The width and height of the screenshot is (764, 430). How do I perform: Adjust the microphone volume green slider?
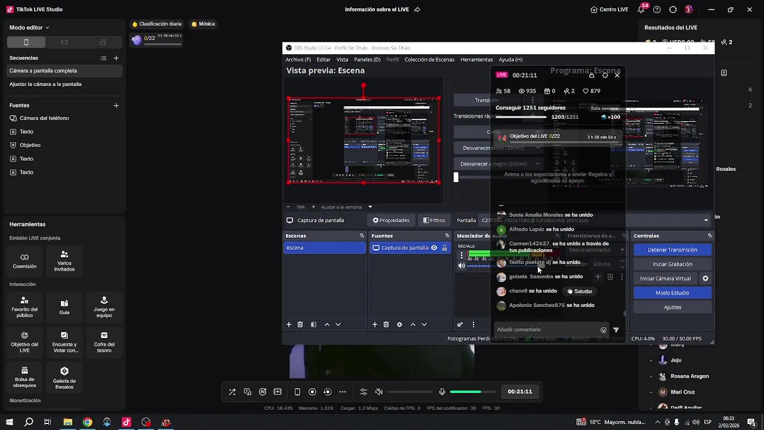473,392
